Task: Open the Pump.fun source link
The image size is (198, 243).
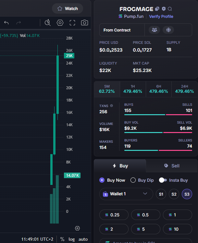Action: pyautogui.click(x=131, y=17)
